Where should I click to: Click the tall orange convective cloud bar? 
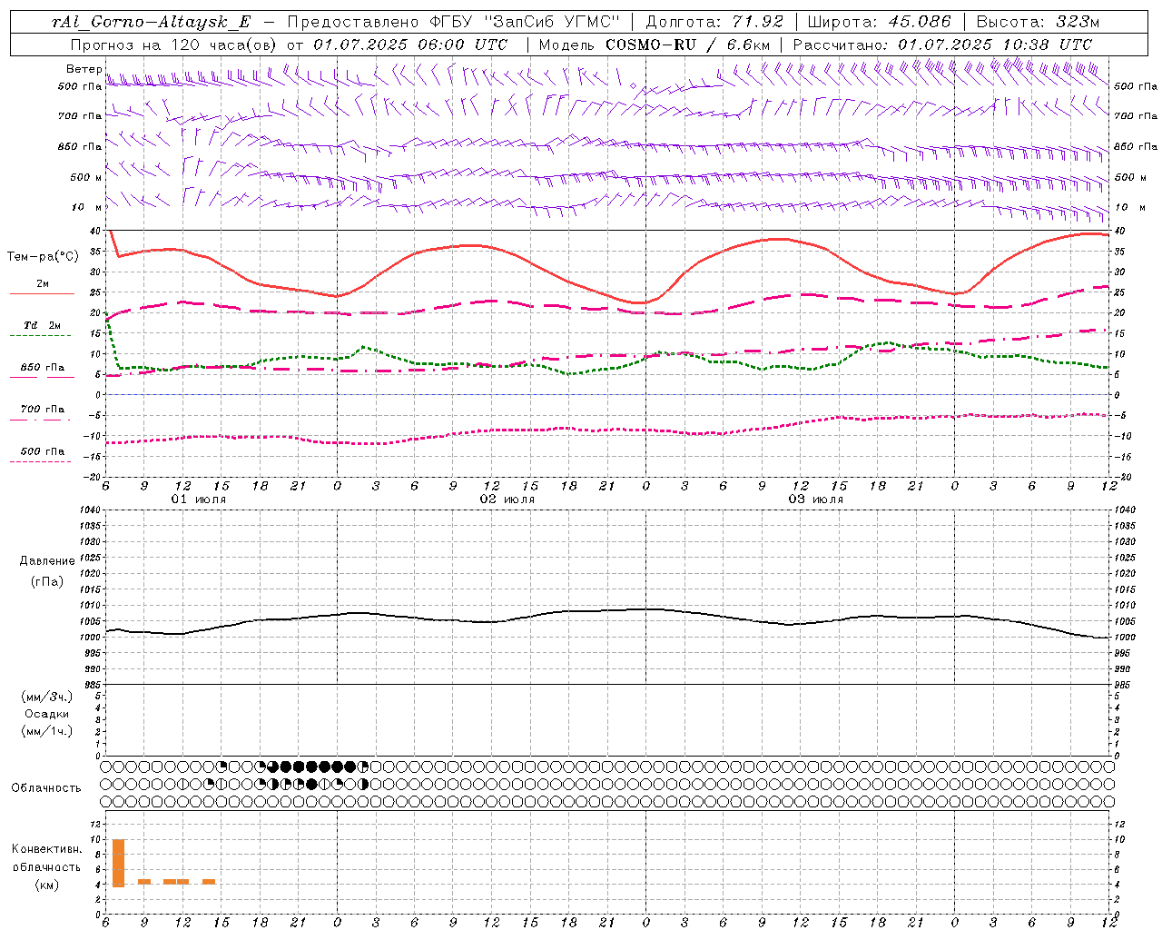(118, 863)
